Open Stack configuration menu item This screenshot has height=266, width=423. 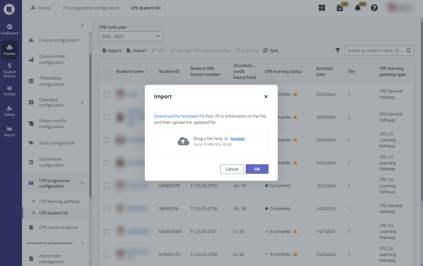click(x=55, y=143)
